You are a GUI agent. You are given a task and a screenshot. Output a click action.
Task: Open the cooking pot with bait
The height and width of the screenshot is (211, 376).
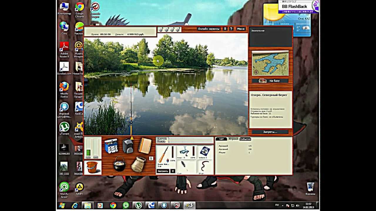[119, 164]
